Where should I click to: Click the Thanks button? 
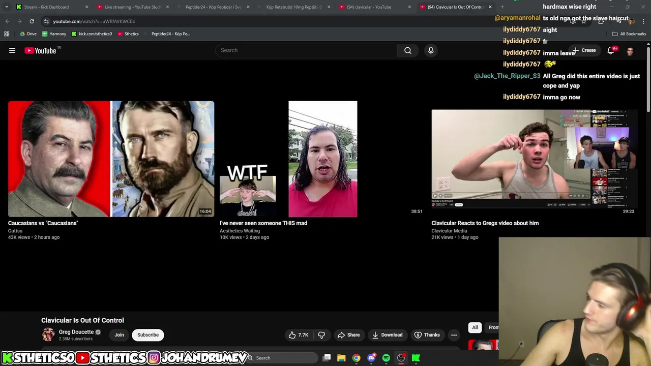pos(427,335)
